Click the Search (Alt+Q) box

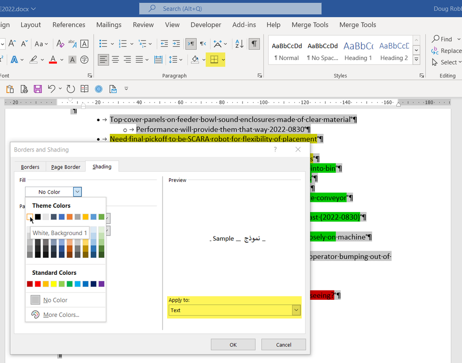(230, 8)
